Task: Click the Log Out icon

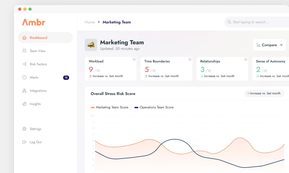Action: pos(24,142)
